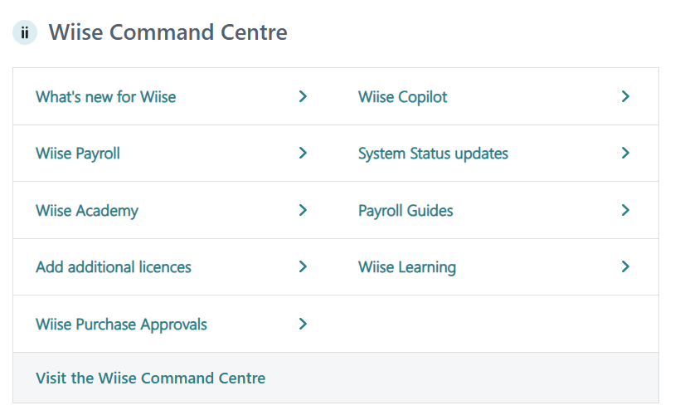This screenshot has width=675, height=420.
Task: Go to Wiise Payroll
Action: pyautogui.click(x=78, y=154)
